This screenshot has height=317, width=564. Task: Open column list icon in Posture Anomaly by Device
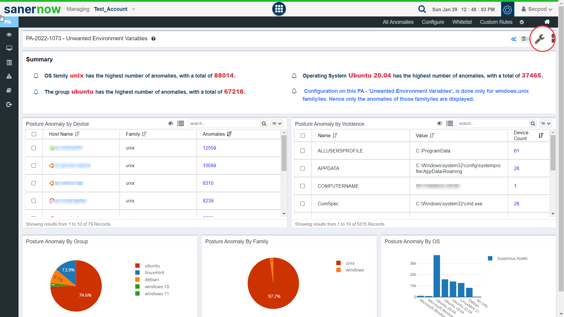point(180,124)
